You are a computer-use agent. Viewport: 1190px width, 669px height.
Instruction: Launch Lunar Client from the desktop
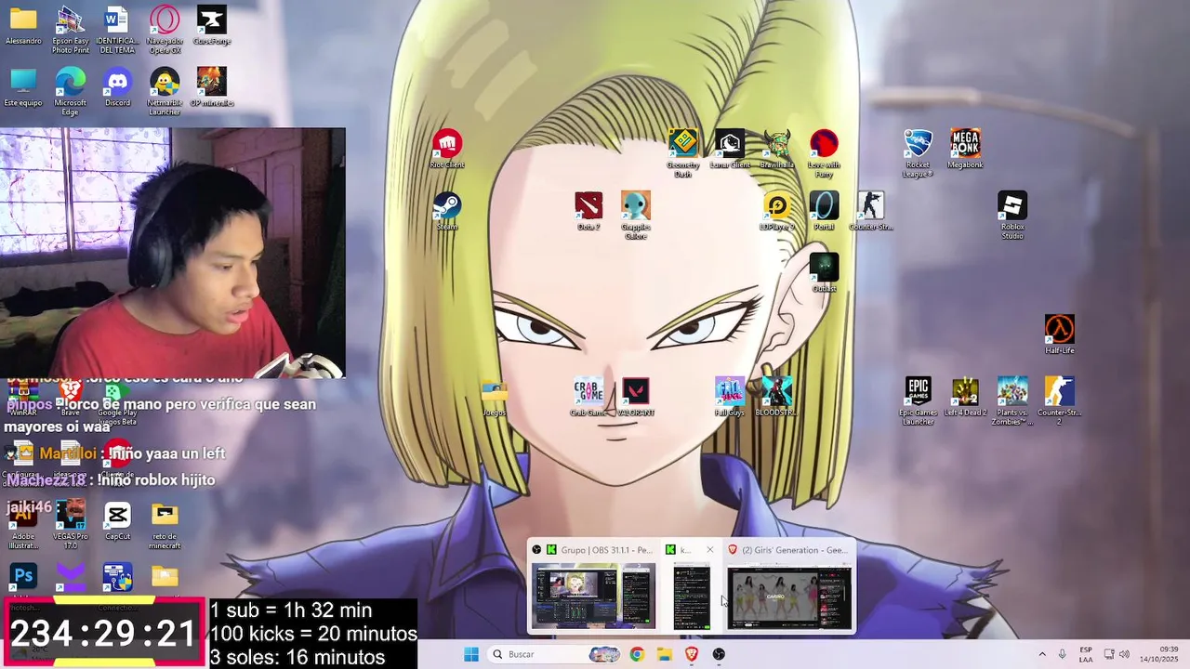(730, 149)
